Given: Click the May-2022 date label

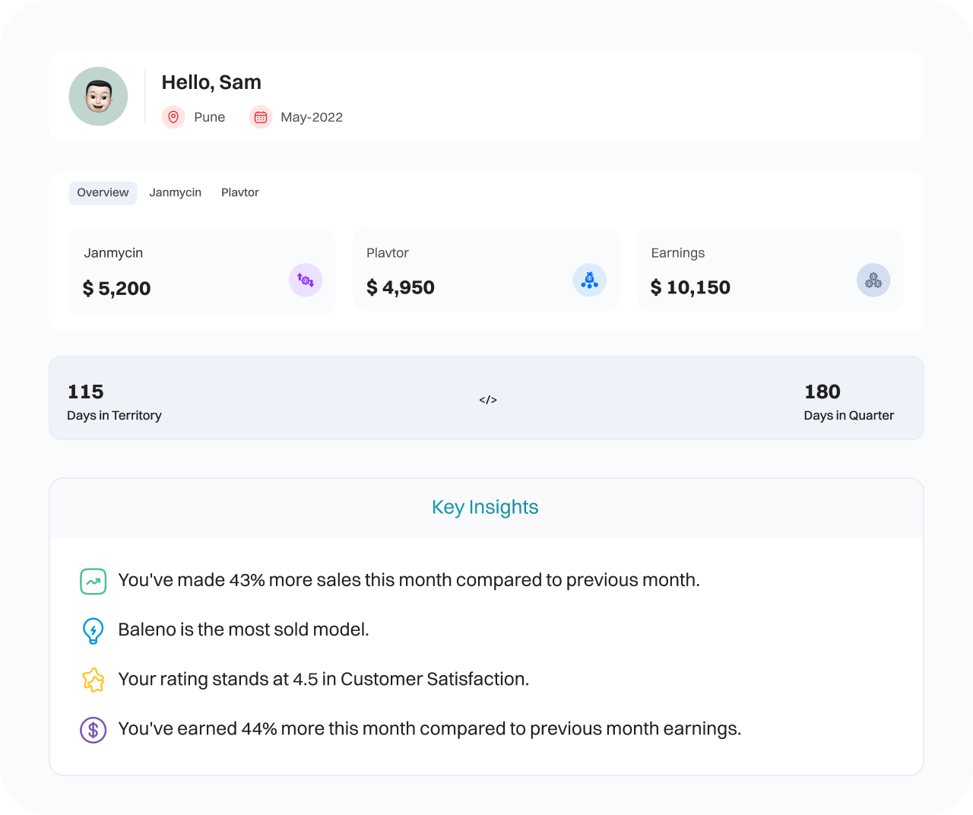Looking at the screenshot, I should point(312,117).
